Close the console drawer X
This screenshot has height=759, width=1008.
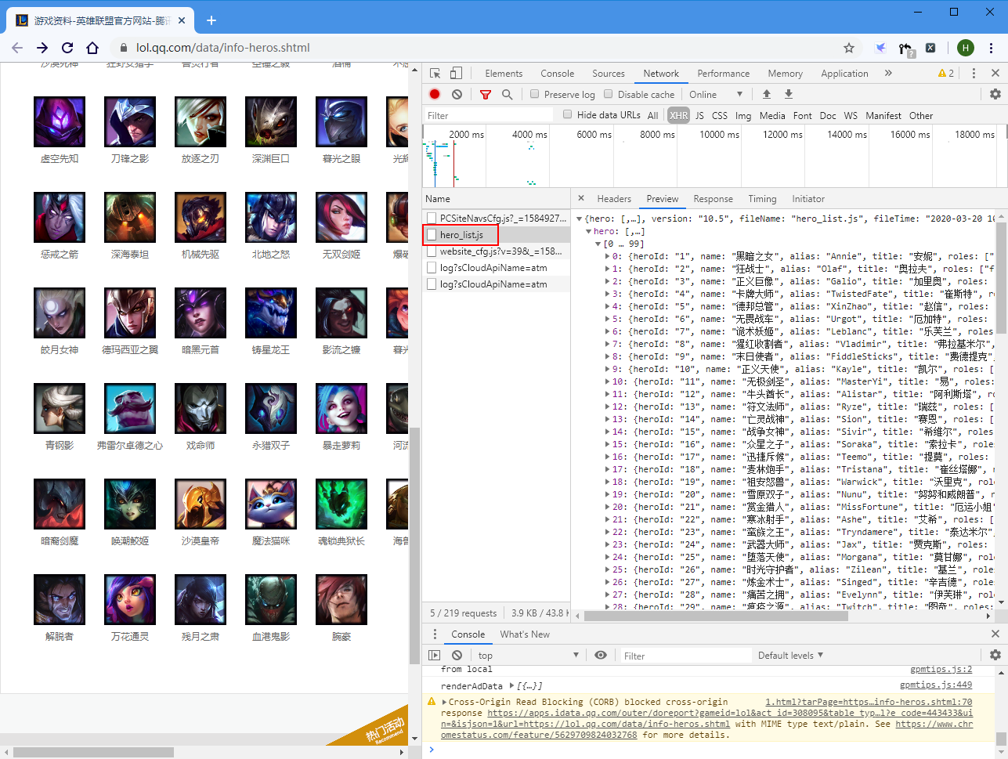(x=995, y=634)
